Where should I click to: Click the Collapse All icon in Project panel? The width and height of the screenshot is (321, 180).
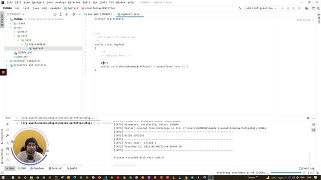click(66, 14)
